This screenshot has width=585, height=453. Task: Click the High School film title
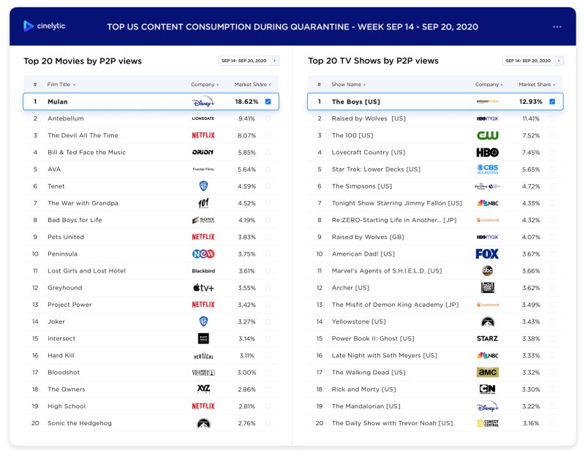(x=67, y=406)
